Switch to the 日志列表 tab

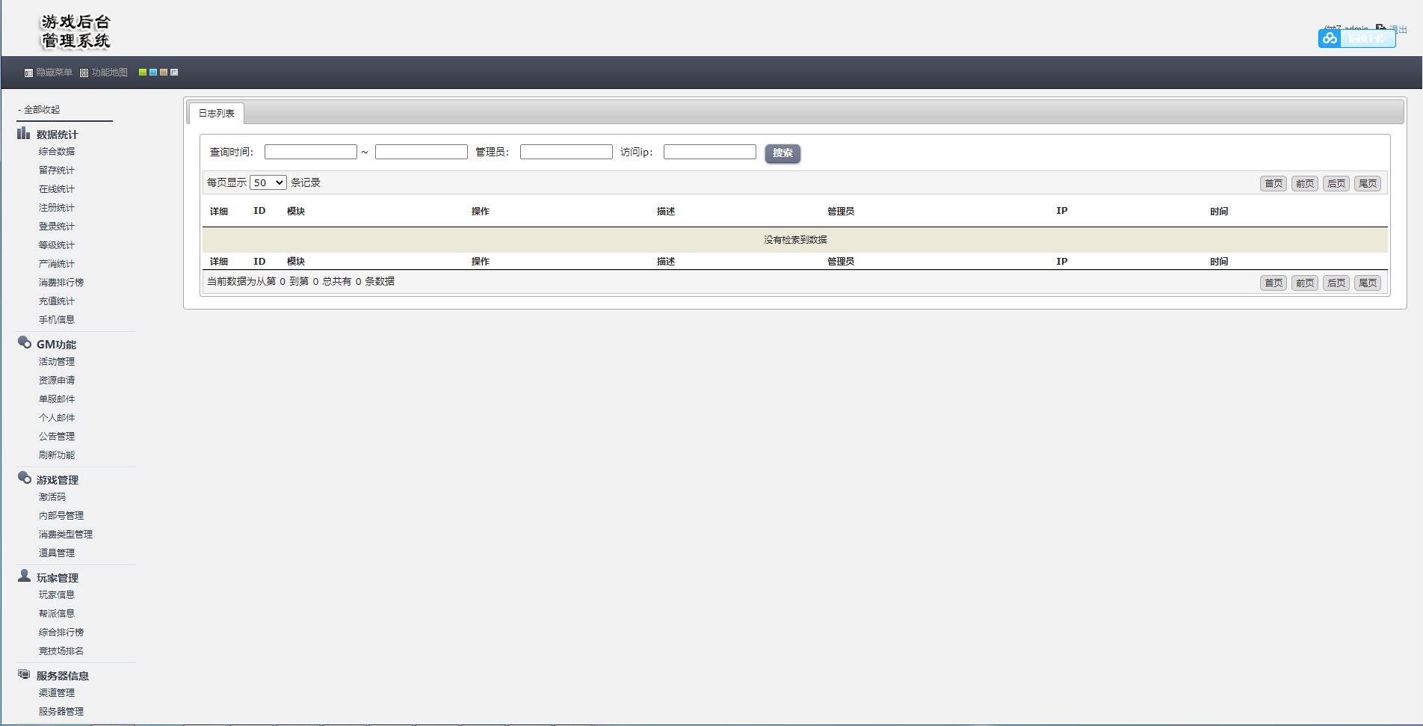click(x=216, y=114)
